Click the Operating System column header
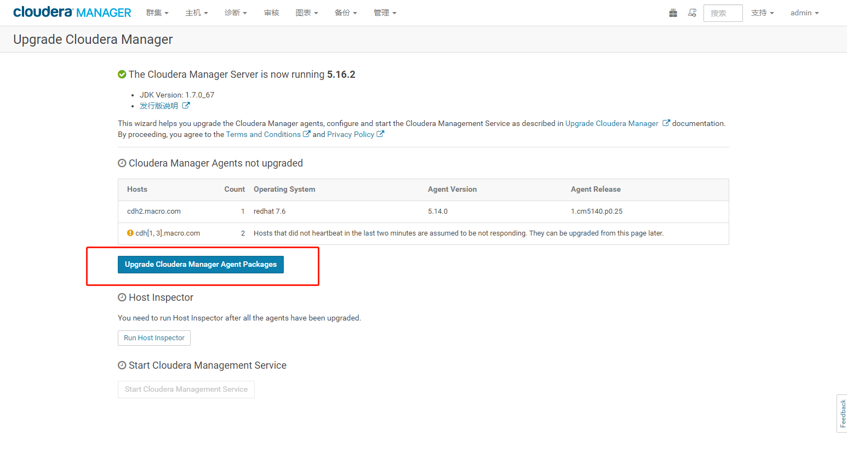The image size is (847, 475). [284, 189]
